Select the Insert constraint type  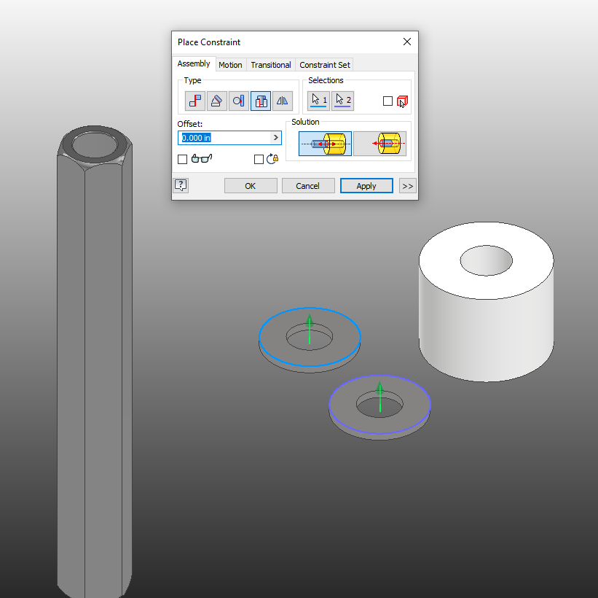pos(261,101)
